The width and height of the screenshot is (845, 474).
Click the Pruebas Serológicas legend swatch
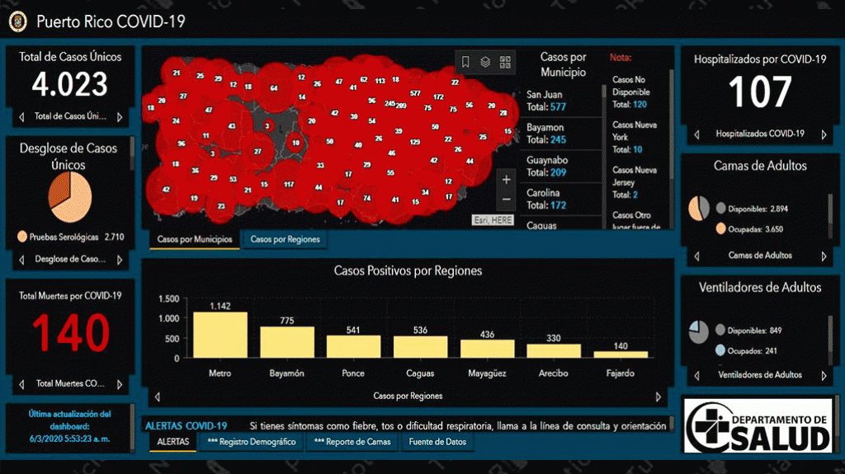click(22, 237)
